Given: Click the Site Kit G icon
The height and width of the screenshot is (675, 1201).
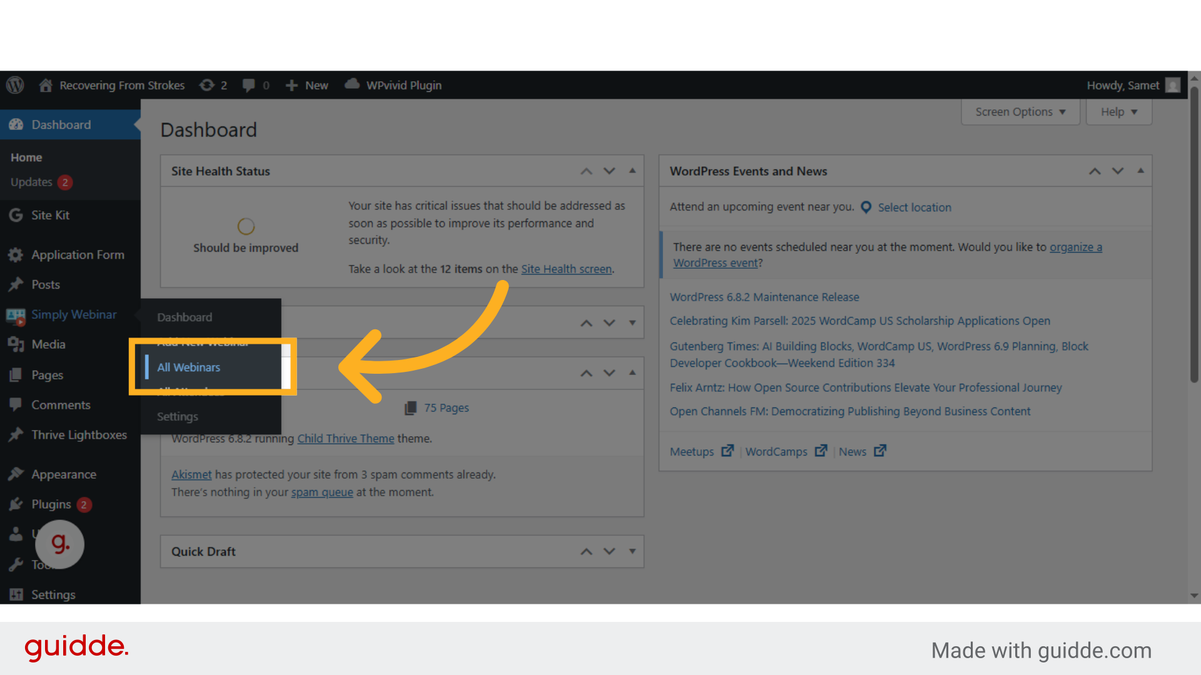Looking at the screenshot, I should click(x=16, y=215).
